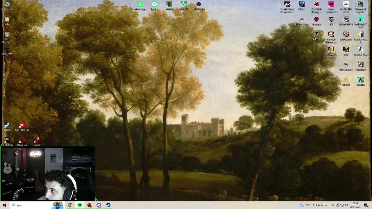The image size is (372, 209).
Task: Open the berkay folder
Action: [x=7, y=21]
